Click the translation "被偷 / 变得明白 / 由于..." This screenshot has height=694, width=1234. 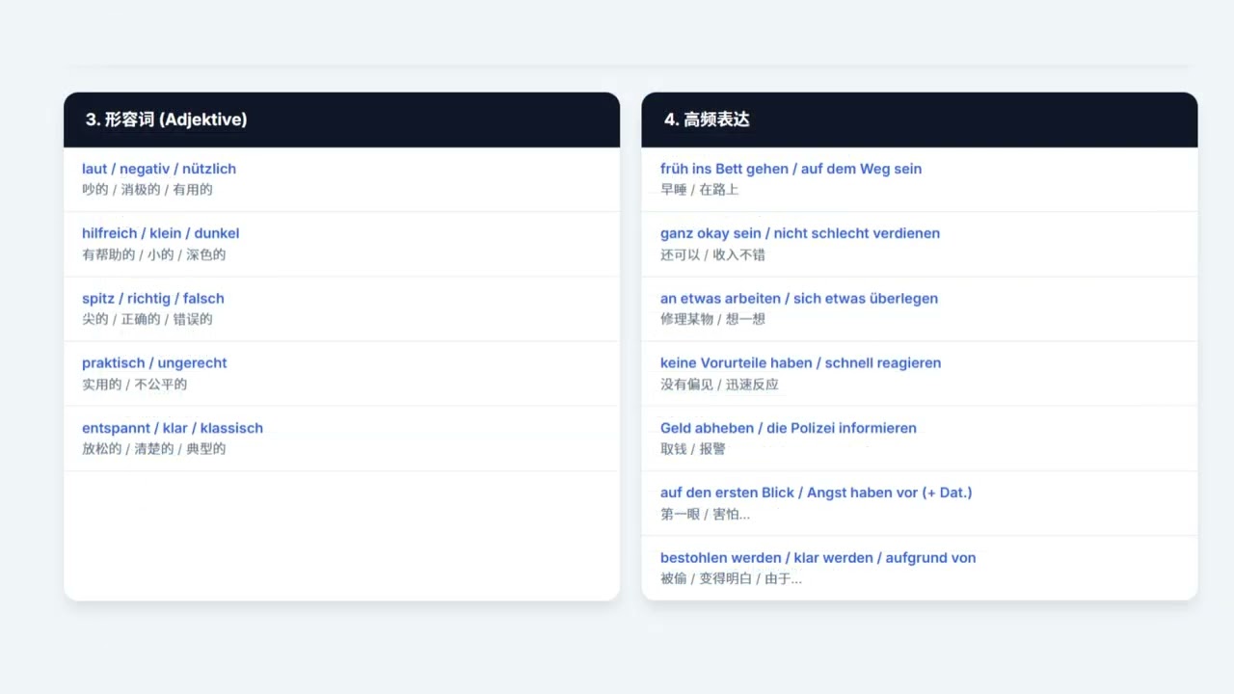(x=732, y=578)
